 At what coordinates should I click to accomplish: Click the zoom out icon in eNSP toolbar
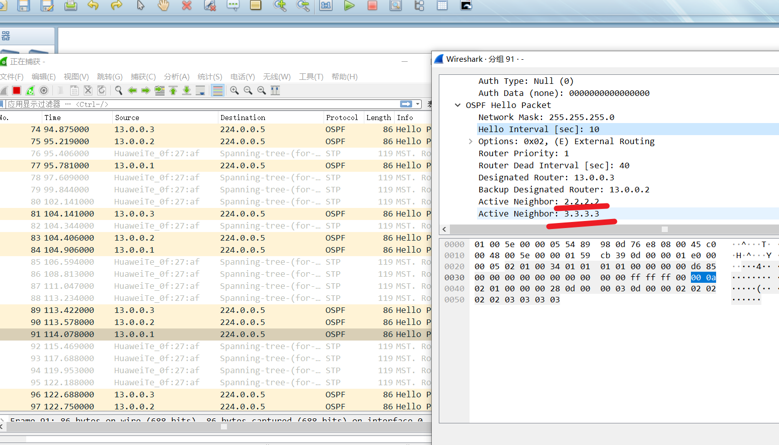tap(303, 6)
